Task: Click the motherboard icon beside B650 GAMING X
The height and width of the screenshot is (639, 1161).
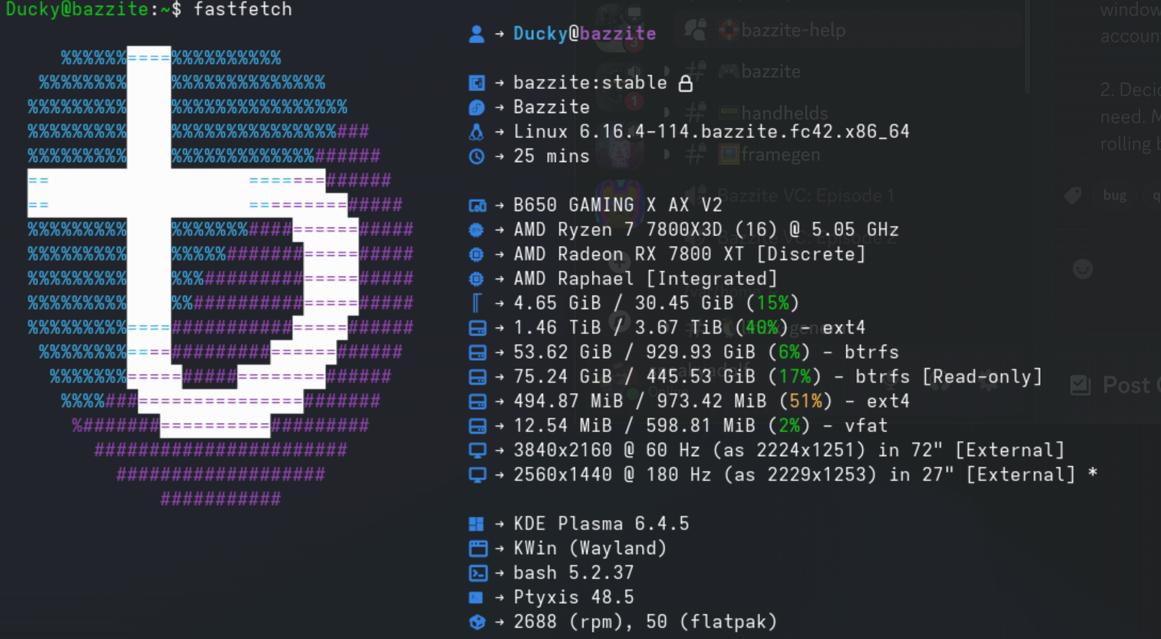Action: 477,205
